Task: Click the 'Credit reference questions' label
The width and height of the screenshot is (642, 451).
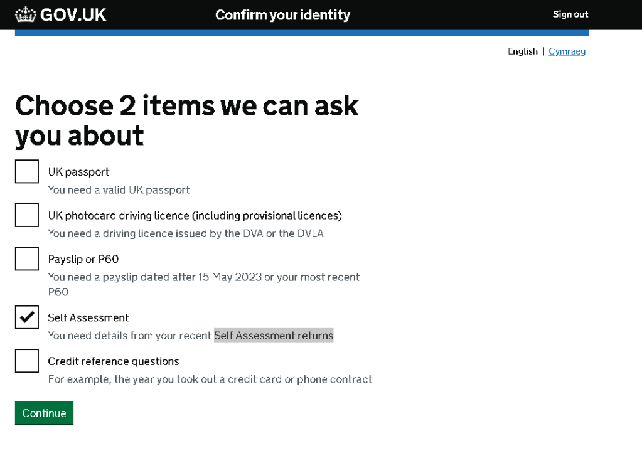Action: [114, 361]
